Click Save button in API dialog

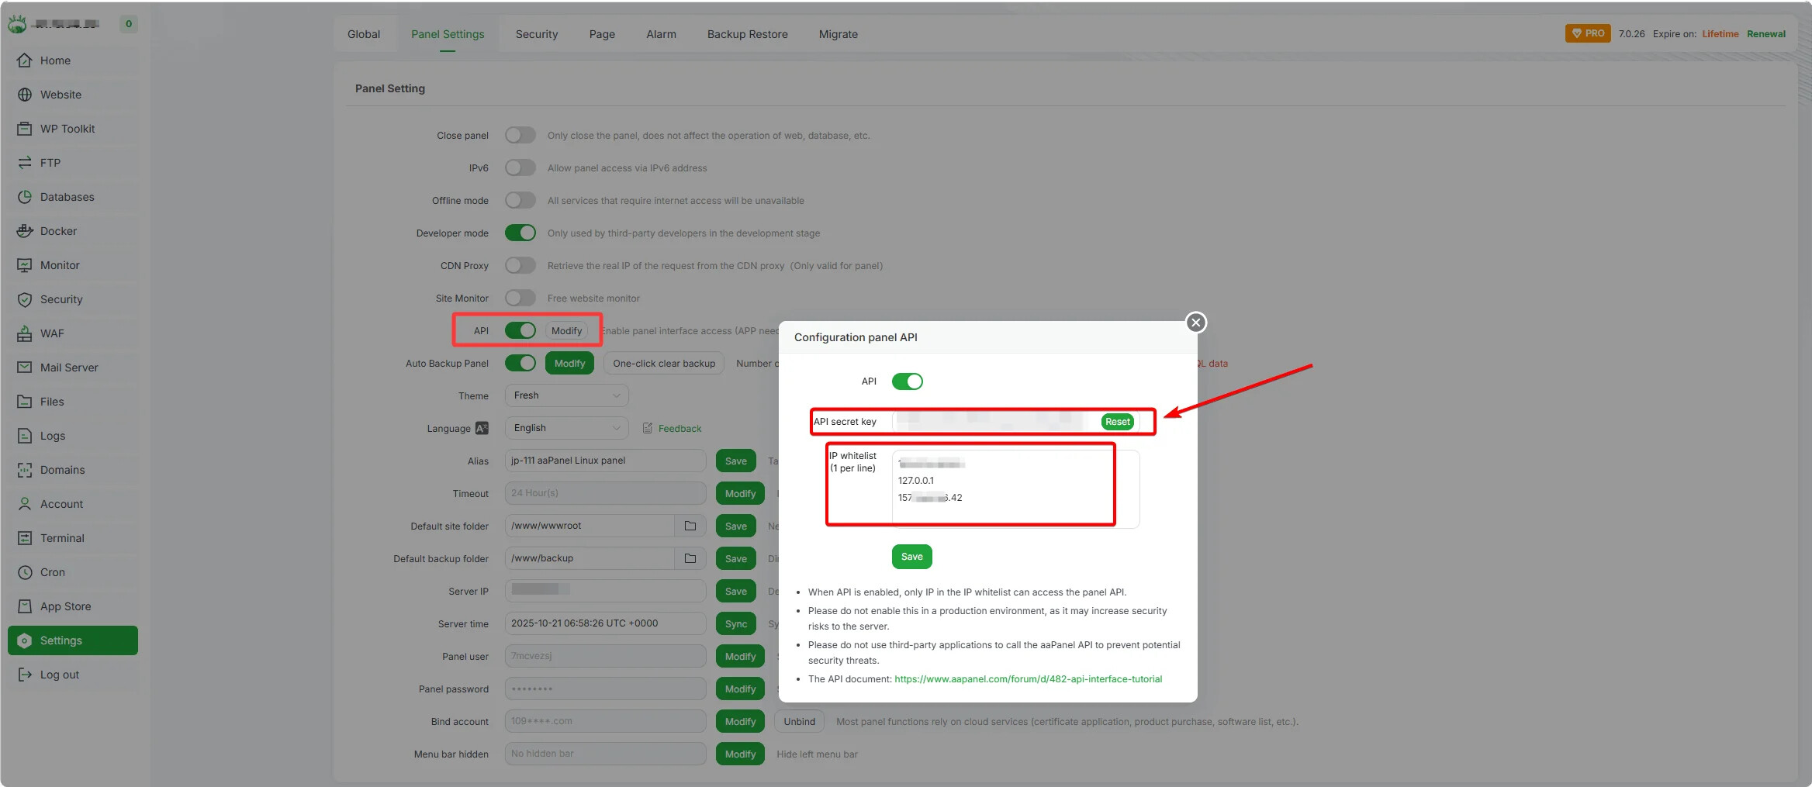click(911, 557)
